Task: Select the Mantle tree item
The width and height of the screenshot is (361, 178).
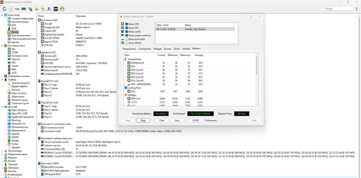Action: click(15, 141)
